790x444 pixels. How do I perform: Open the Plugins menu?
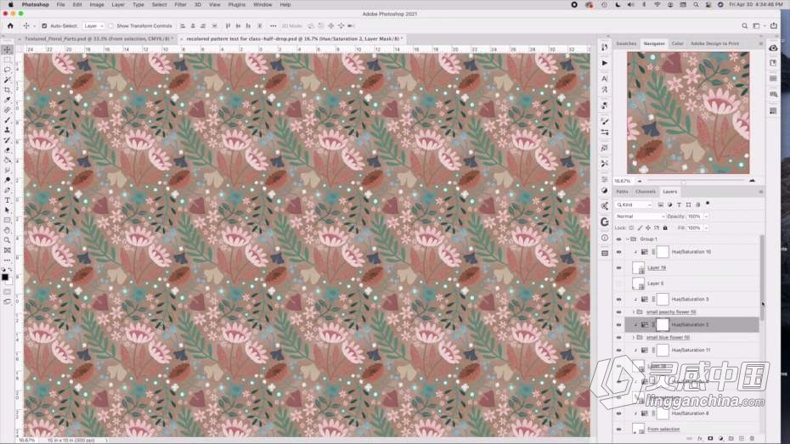tap(236, 4)
